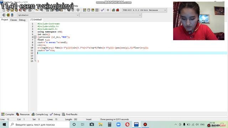Open the Opera browser from the taskbar
Image resolution: width=228 pixels, height=128 pixels.
(128, 124)
